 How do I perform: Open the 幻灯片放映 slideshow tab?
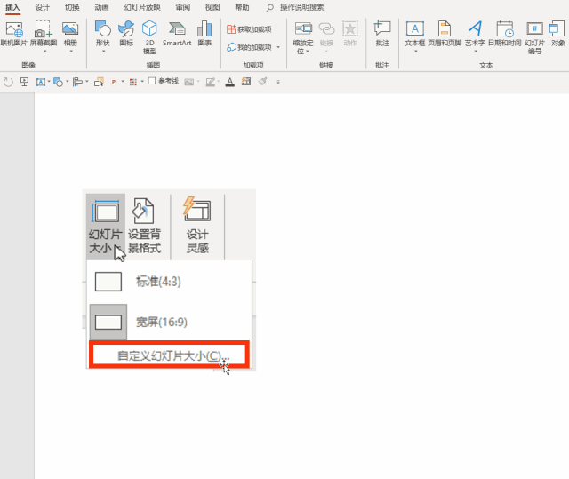142,7
